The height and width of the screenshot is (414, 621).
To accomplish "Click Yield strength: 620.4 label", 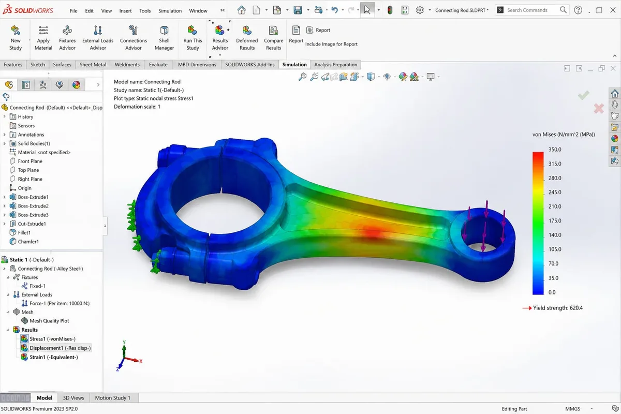I will [x=558, y=308].
